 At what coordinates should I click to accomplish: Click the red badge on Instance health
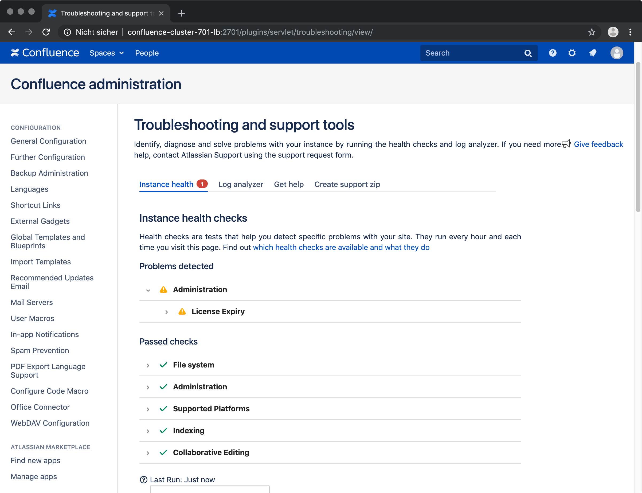click(202, 184)
